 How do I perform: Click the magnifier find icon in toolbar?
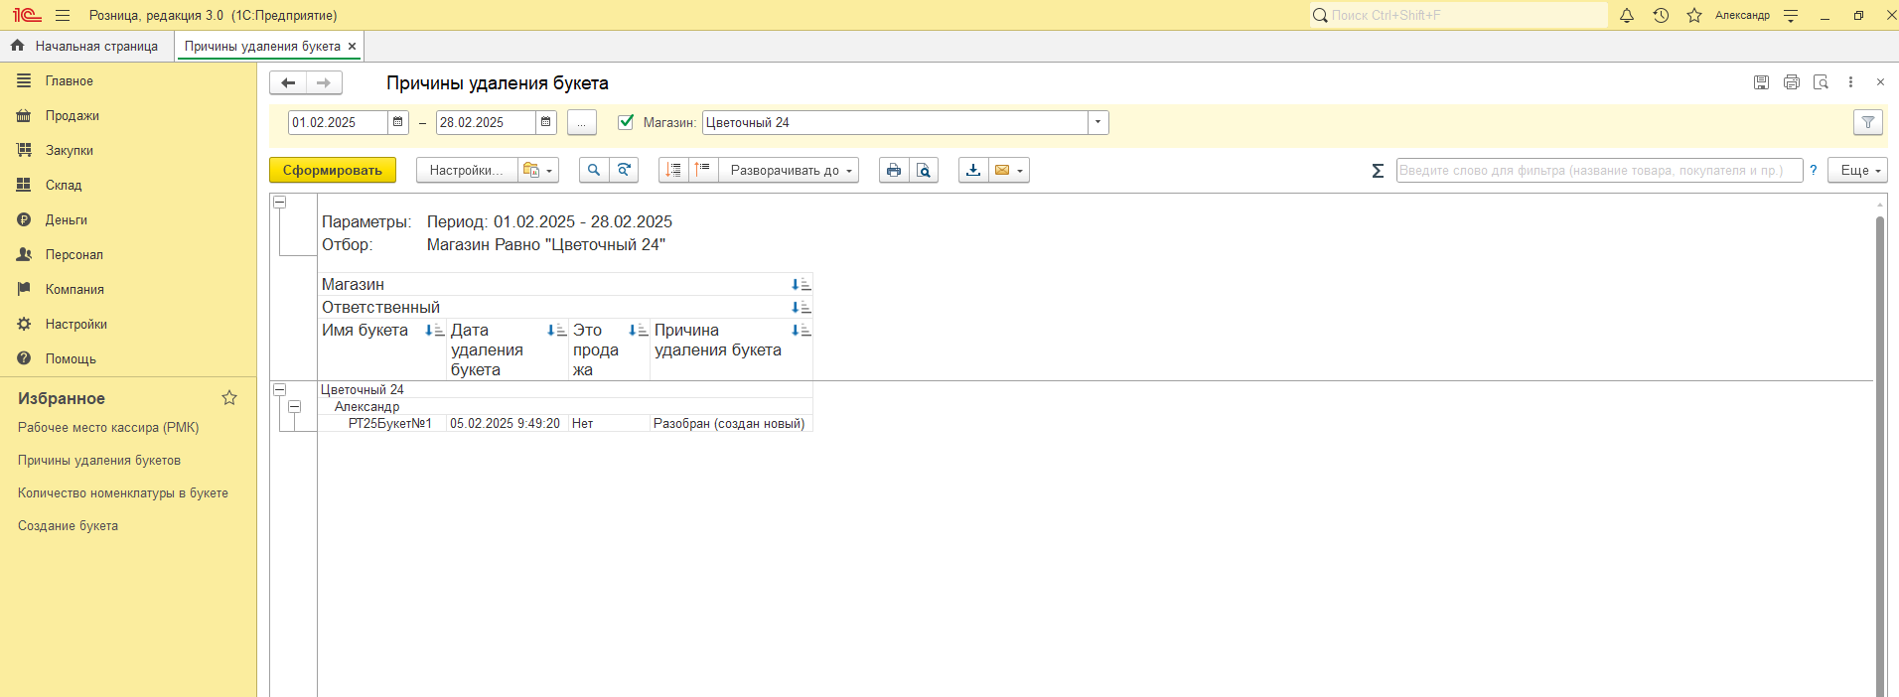tap(594, 170)
